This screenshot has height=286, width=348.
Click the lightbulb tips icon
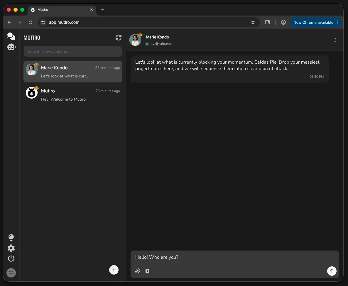coord(11,238)
